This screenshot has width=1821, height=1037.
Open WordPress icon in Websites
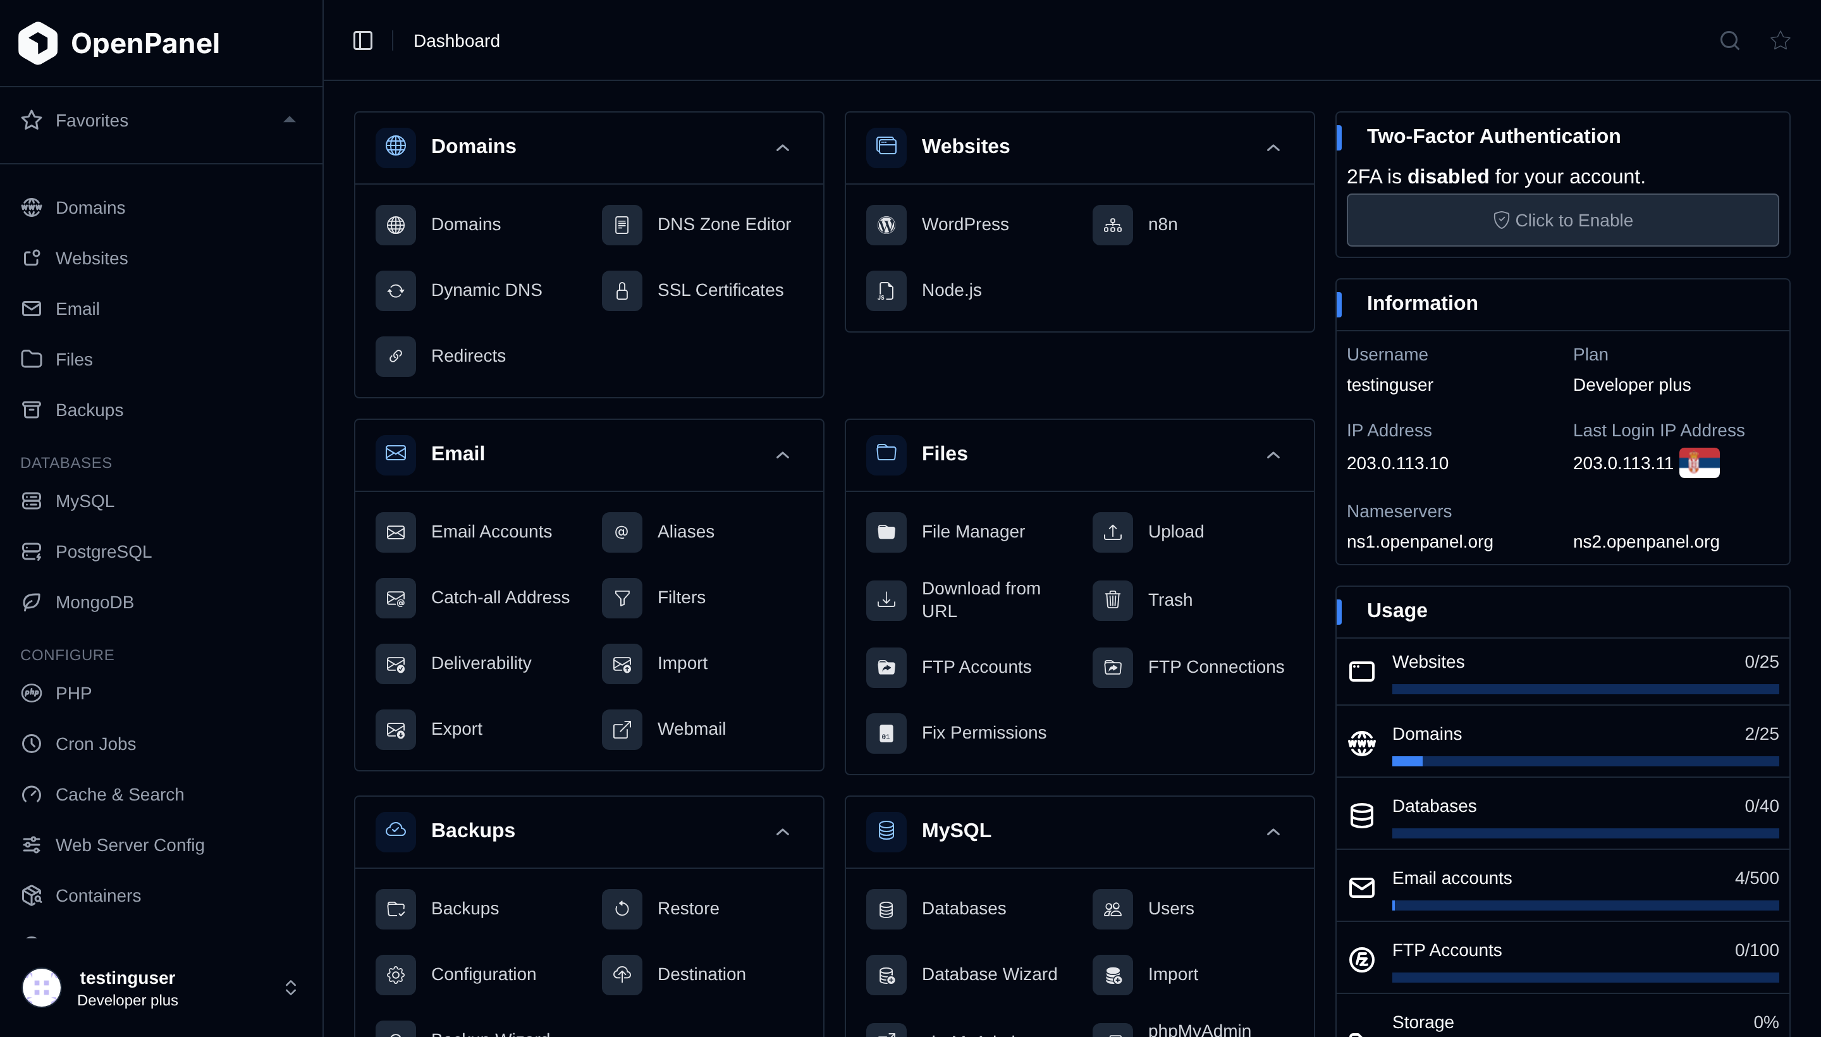click(886, 224)
